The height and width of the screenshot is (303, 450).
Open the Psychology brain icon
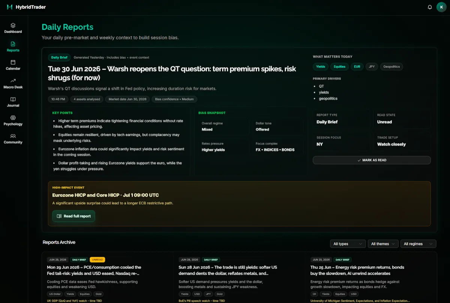coord(13,117)
